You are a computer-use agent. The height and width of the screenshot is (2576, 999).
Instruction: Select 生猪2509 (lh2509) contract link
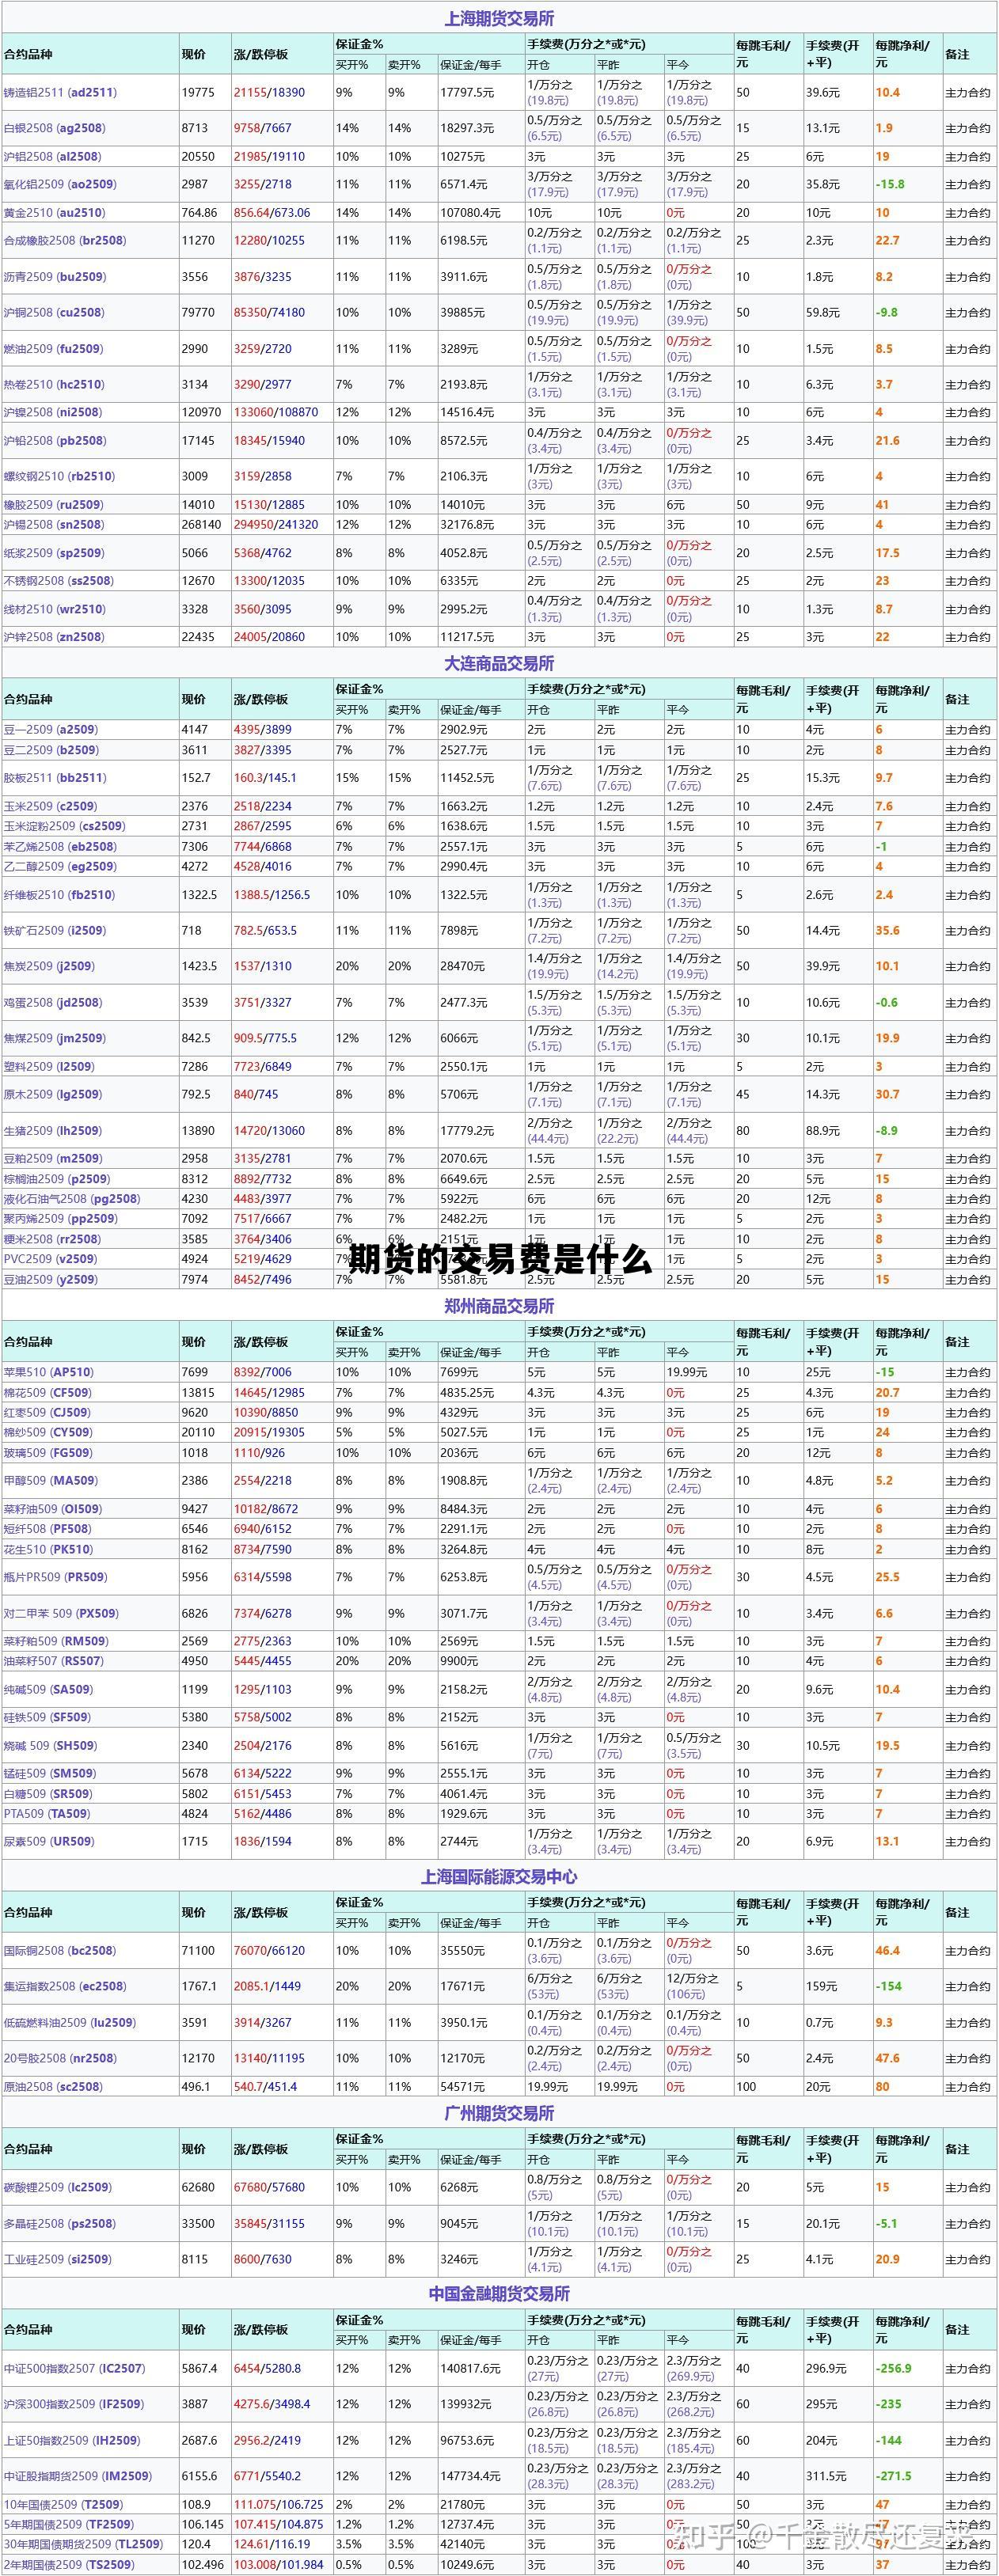(x=52, y=1130)
